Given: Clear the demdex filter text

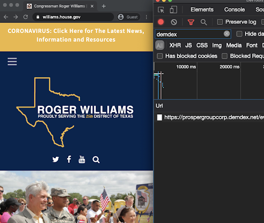Looking at the screenshot, I should coord(226,34).
